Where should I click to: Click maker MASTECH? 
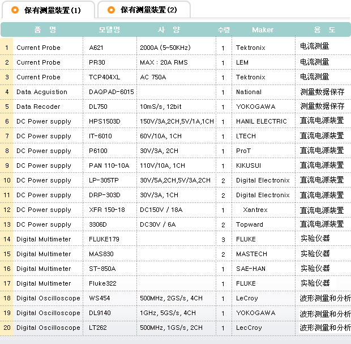pos(251,254)
